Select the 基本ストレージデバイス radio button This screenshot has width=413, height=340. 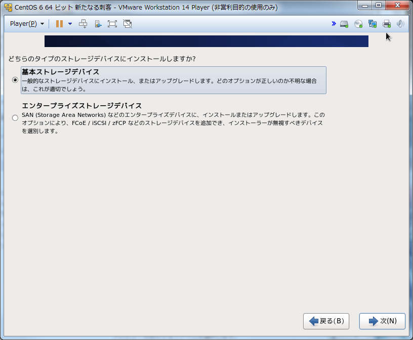pos(15,80)
